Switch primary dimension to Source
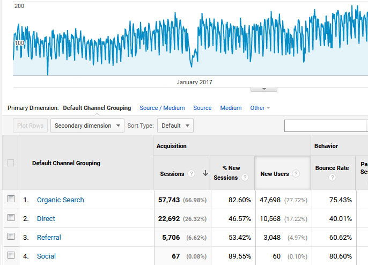Image resolution: width=368 pixels, height=265 pixels. [202, 108]
